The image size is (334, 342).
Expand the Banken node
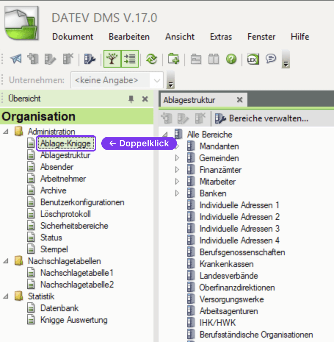[x=177, y=193]
